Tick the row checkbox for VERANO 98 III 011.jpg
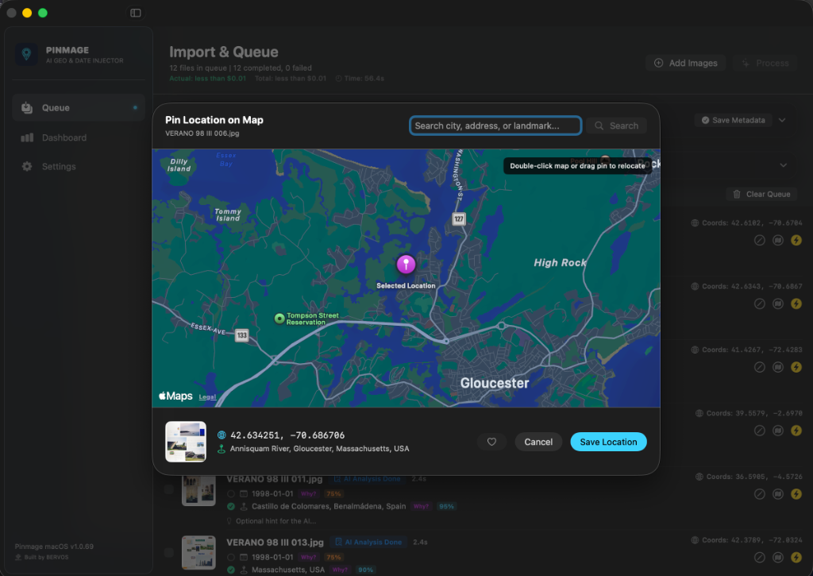This screenshot has height=576, width=813. click(x=168, y=489)
